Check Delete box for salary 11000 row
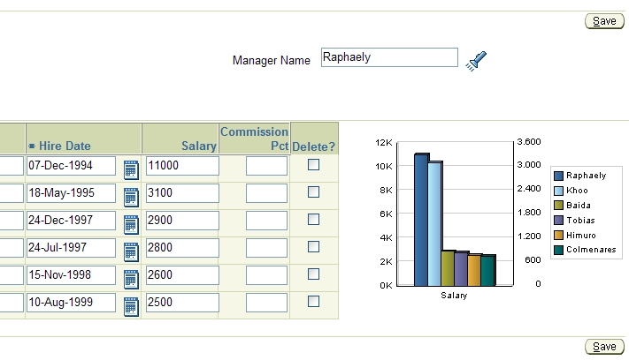Screen dimensions: 629x360 313,165
